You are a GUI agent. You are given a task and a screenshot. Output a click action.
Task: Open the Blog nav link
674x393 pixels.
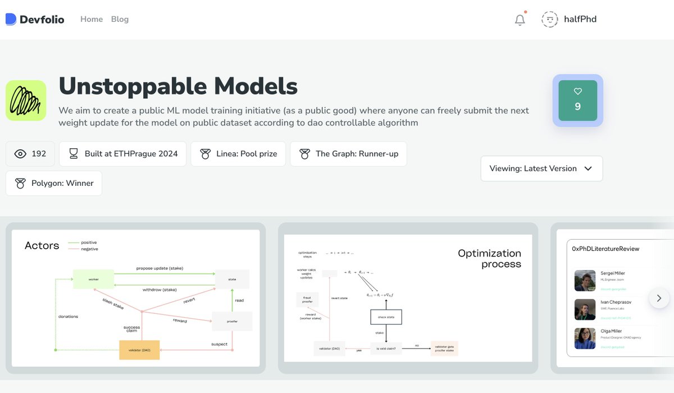point(120,19)
